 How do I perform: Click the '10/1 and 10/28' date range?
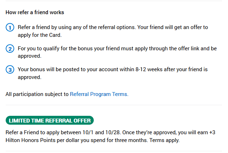pyautogui.click(x=101, y=132)
